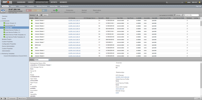Click green check icon beside UCS Domains

[x=4, y=25]
